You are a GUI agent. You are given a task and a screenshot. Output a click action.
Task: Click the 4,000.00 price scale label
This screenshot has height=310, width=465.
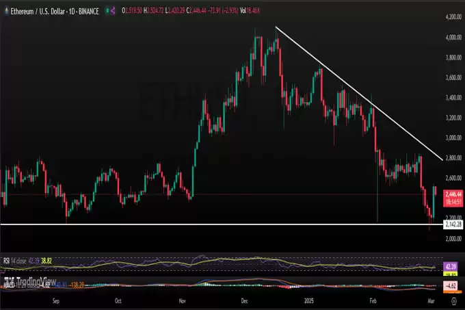tap(453, 38)
